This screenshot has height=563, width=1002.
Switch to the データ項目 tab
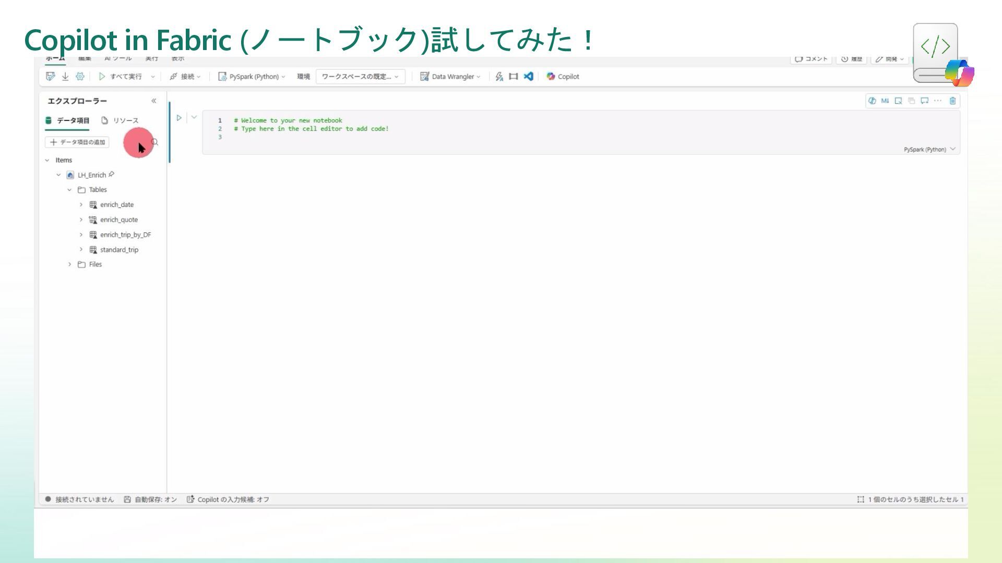coord(67,120)
